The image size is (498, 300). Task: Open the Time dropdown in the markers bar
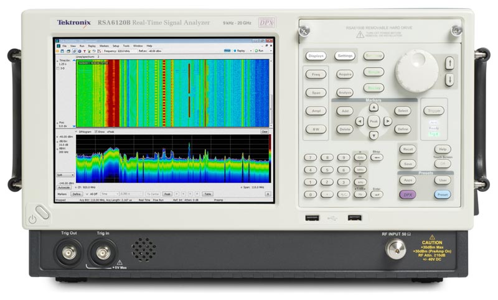pos(110,194)
